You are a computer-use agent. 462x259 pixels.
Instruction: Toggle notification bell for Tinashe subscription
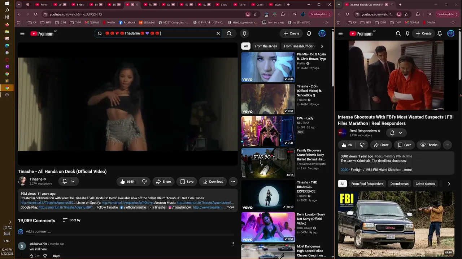coord(65,181)
